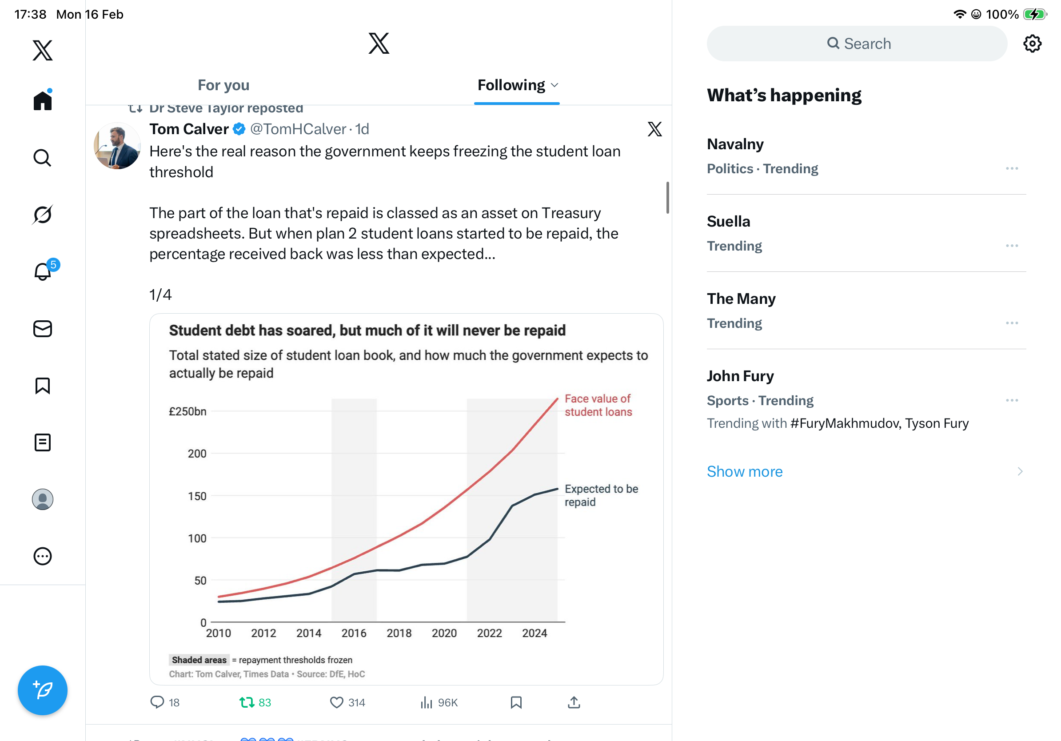Viewport: 1061px width, 741px height.
Task: Open sidebar Explore magnifier icon
Action: 43,158
